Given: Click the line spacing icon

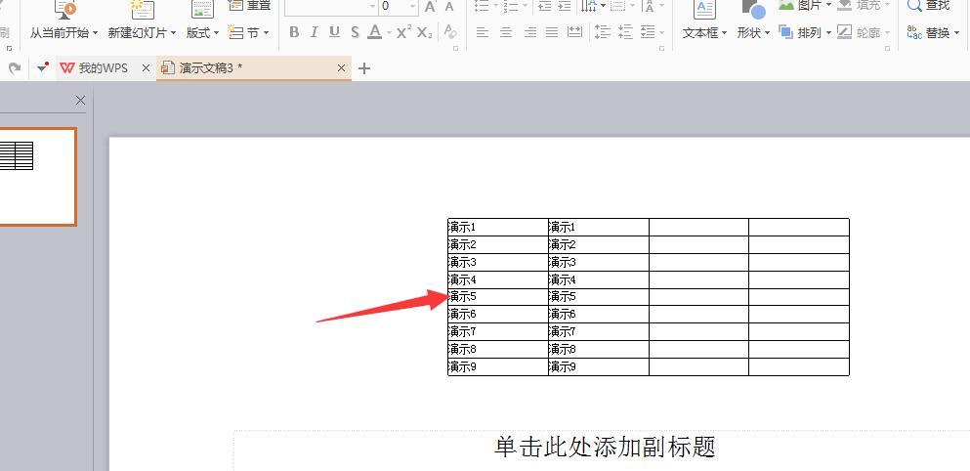Looking at the screenshot, I should point(602,32).
